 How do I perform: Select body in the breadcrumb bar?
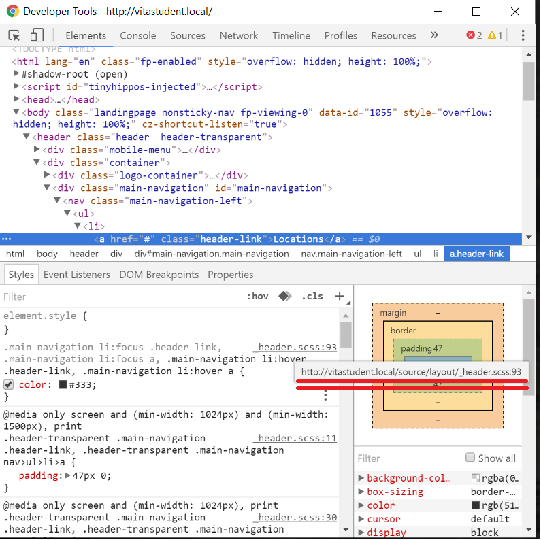[x=47, y=254]
